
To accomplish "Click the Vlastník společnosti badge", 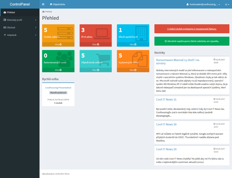I will [58, 93].
